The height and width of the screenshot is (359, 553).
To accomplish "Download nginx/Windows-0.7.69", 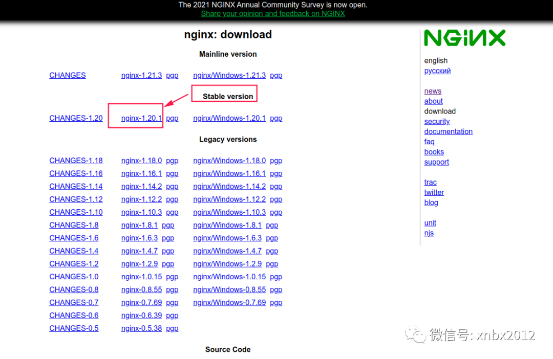I will pyautogui.click(x=229, y=303).
